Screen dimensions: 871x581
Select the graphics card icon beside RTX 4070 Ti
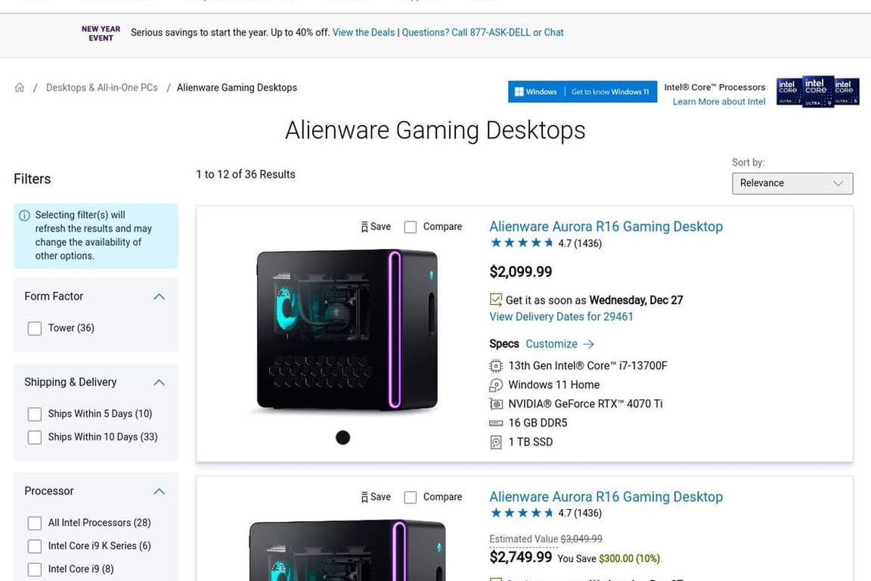pyautogui.click(x=496, y=403)
